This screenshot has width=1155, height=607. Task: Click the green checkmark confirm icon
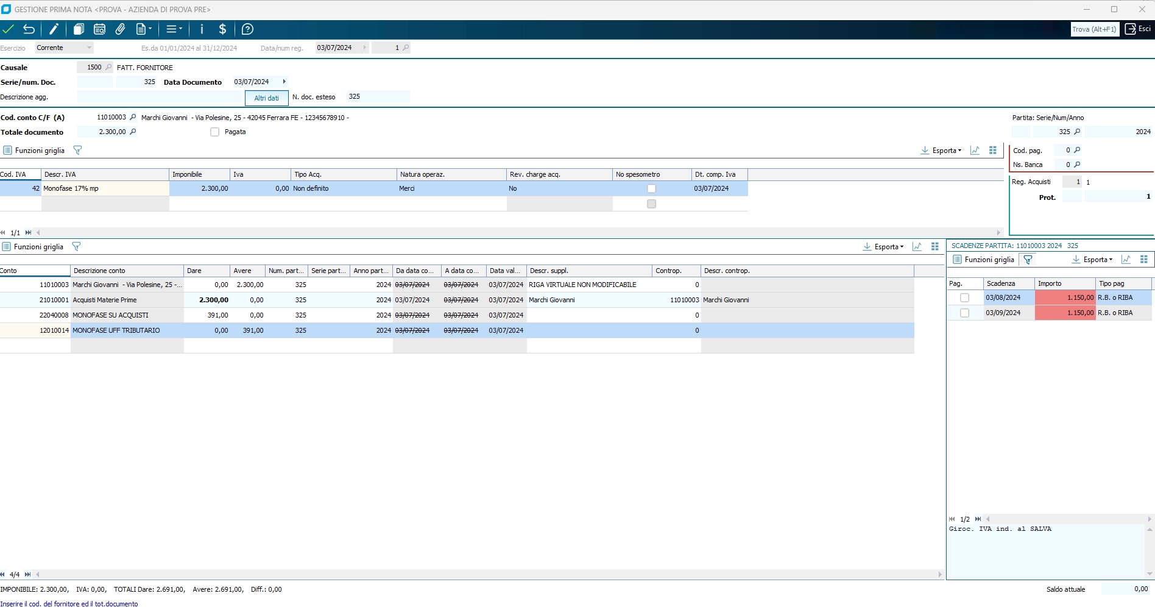click(9, 29)
